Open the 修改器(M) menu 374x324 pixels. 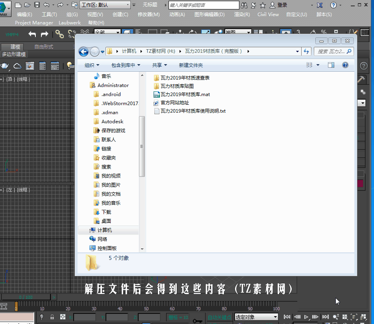[x=148, y=14]
